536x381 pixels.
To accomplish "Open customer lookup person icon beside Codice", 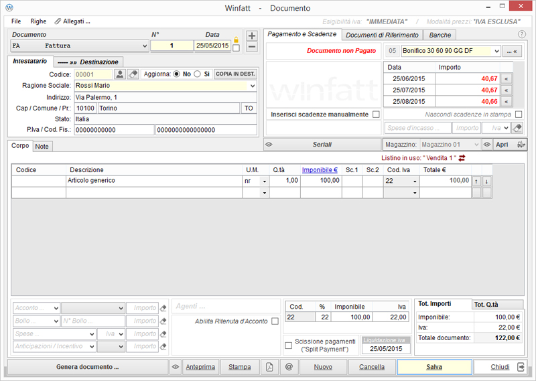I will tap(120, 74).
